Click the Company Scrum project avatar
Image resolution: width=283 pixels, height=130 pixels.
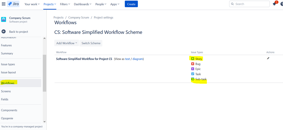click(4, 19)
